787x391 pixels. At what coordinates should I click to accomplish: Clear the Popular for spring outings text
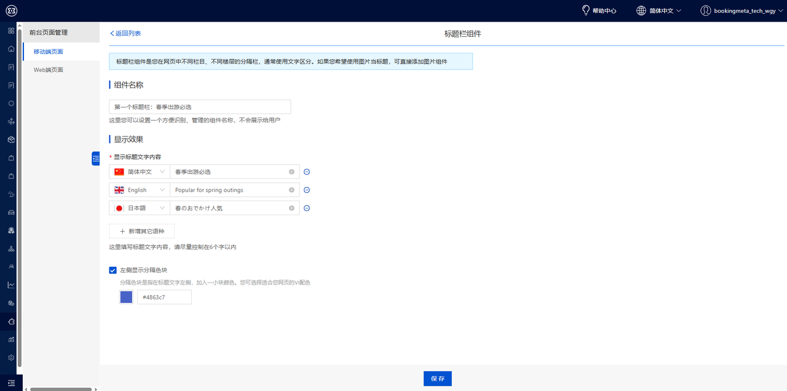click(x=291, y=190)
